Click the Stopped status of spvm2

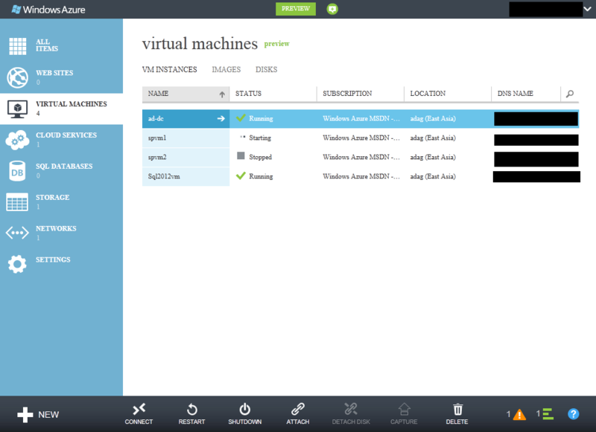coord(260,157)
